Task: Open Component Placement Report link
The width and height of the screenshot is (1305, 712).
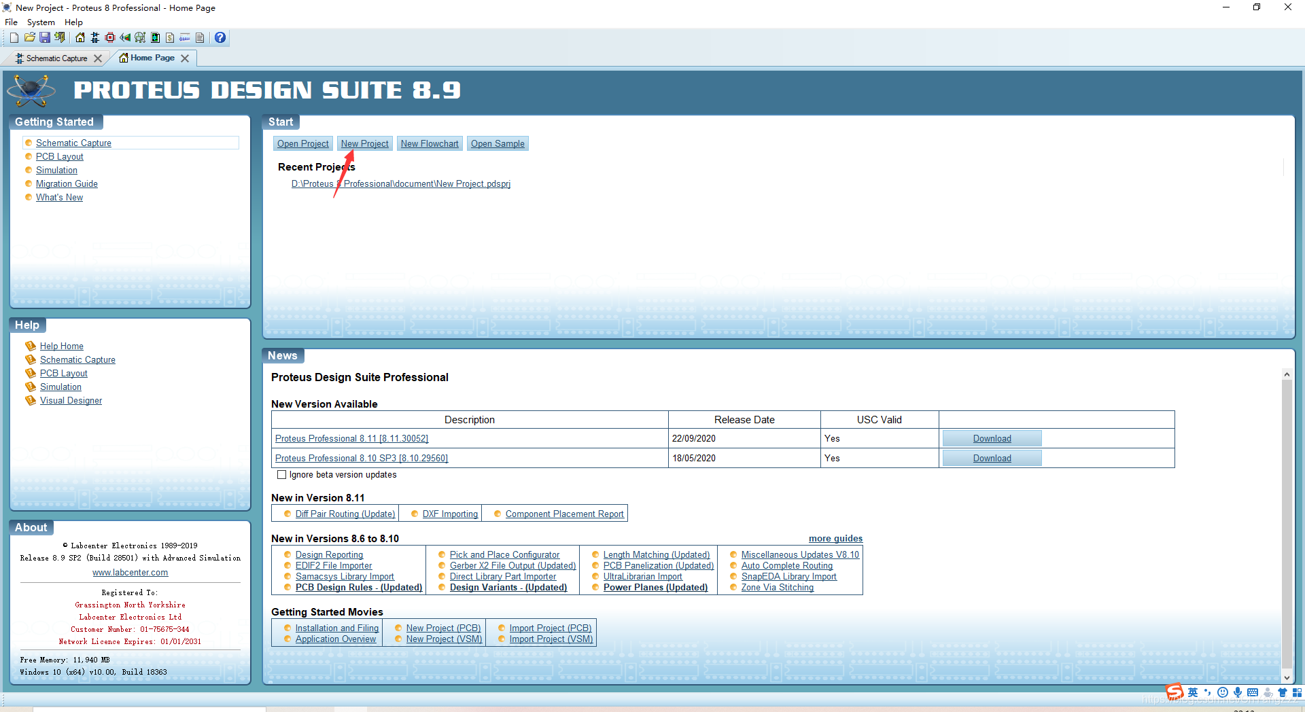Action: click(564, 514)
